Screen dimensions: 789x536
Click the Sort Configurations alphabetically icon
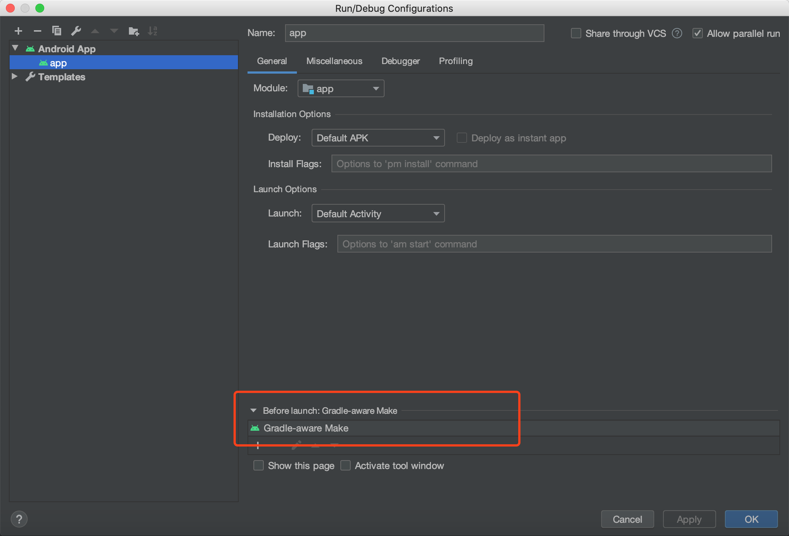(152, 31)
